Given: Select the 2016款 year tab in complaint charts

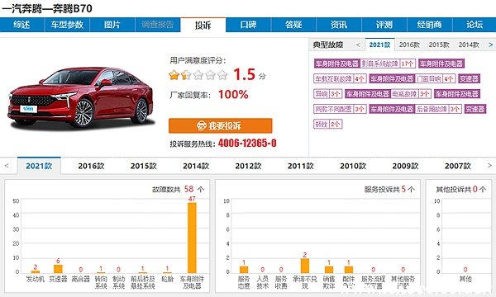Looking at the screenshot, I should pyautogui.click(x=91, y=166).
